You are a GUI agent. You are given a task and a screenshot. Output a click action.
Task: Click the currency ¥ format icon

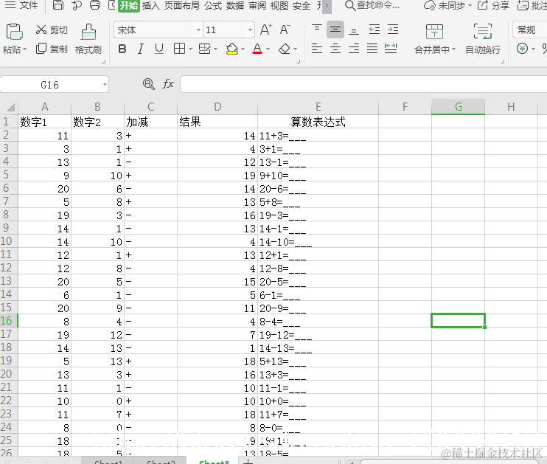point(522,49)
